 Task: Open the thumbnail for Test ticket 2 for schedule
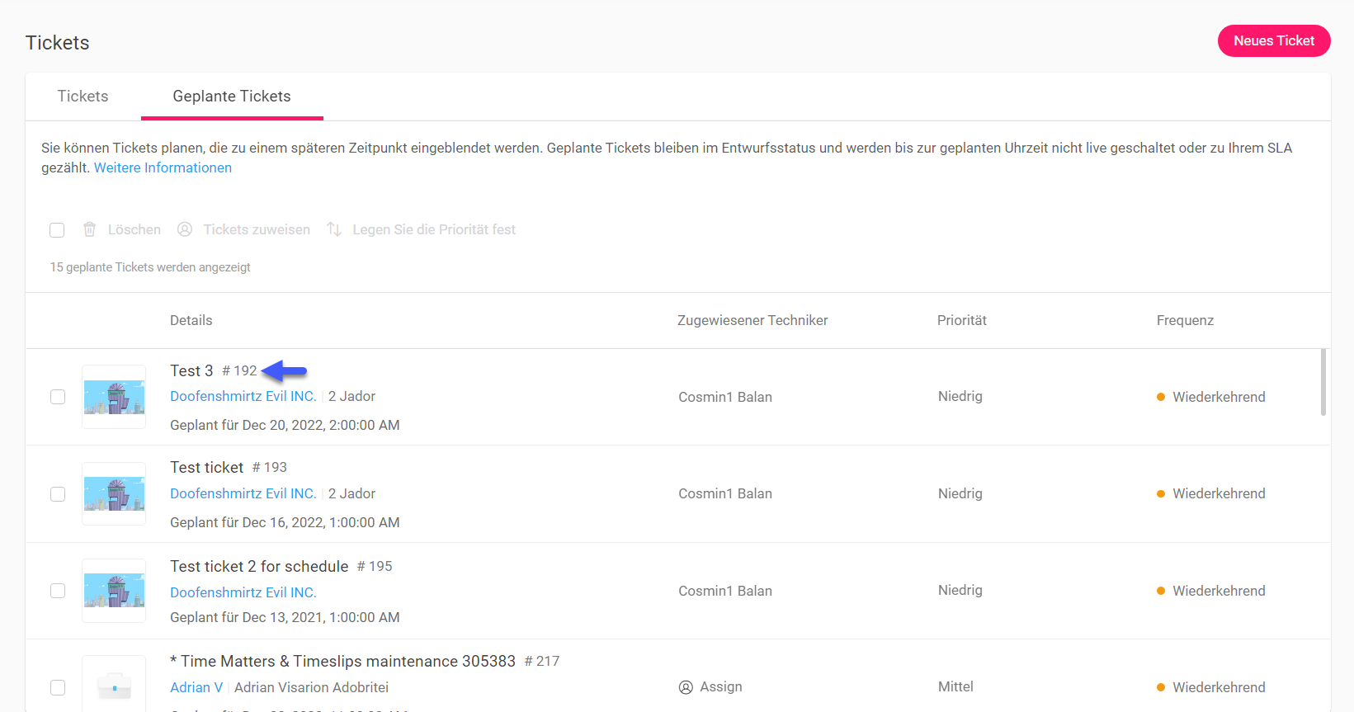coord(114,591)
